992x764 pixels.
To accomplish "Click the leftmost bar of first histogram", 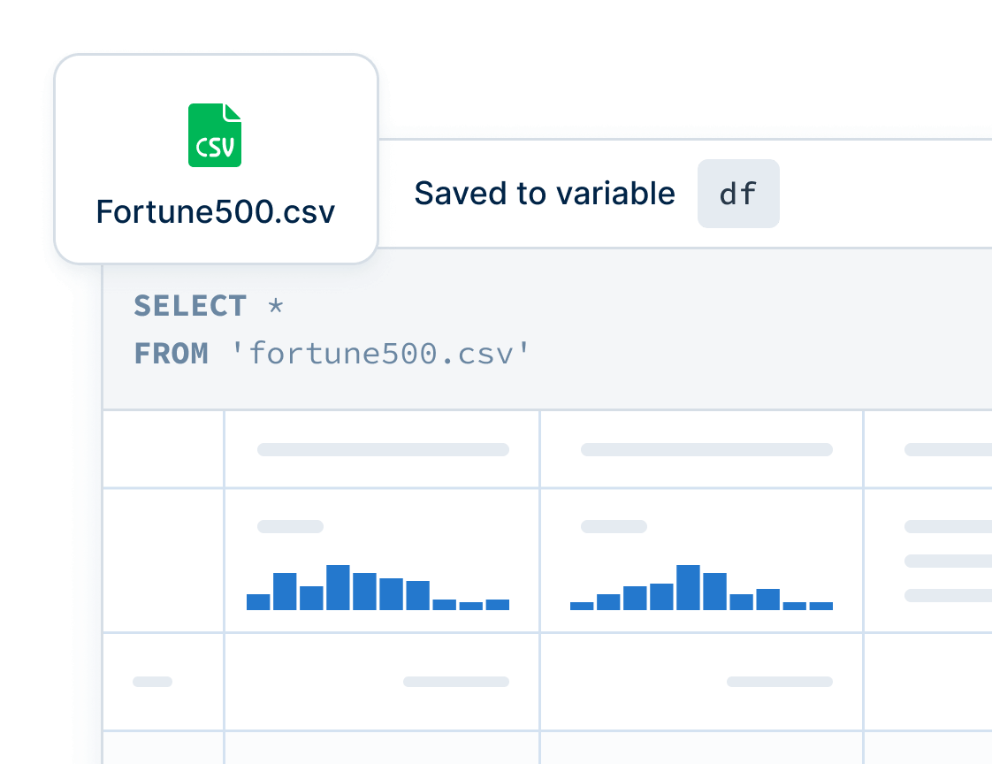I will pyautogui.click(x=258, y=602).
